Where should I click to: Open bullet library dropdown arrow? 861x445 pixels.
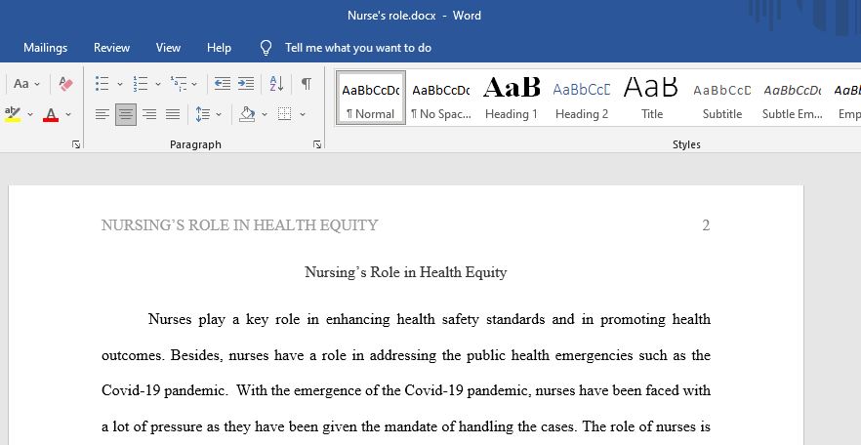tap(120, 85)
